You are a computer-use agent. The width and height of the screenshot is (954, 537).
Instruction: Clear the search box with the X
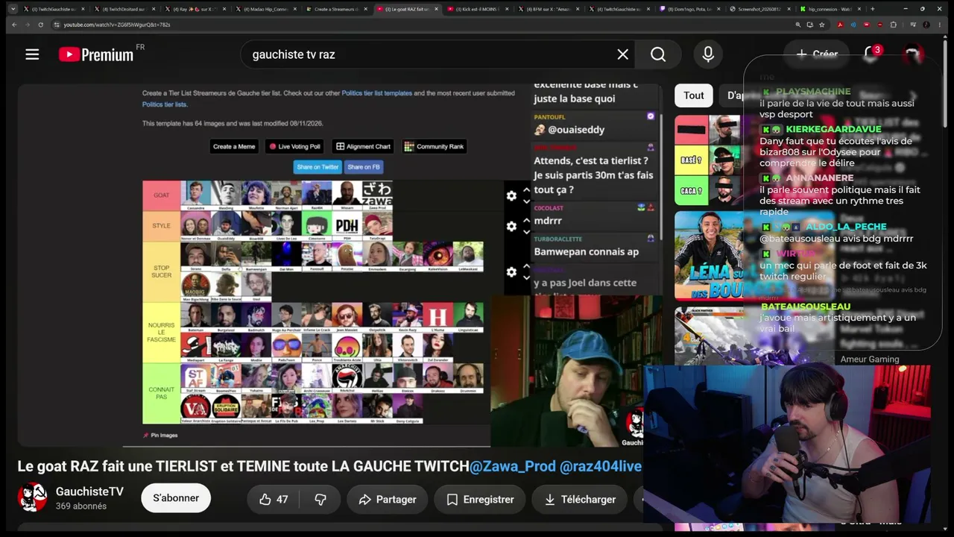click(623, 54)
